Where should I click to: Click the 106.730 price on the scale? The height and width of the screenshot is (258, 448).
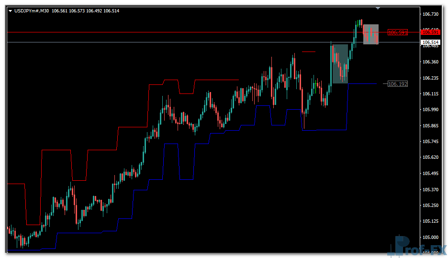(431, 14)
